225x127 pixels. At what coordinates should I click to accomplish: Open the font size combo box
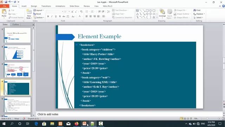pyautogui.click(x=67, y=12)
